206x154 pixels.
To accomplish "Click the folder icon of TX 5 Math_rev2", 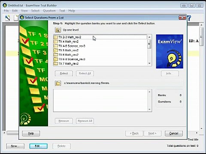I will [x=56, y=50].
